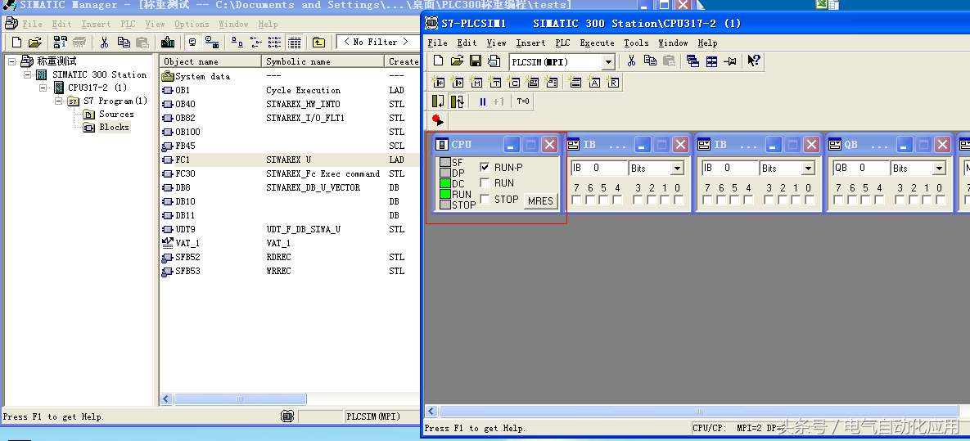The image size is (970, 441).
Task: Click Tile Windows icon in PLCSIM
Action: click(712, 61)
